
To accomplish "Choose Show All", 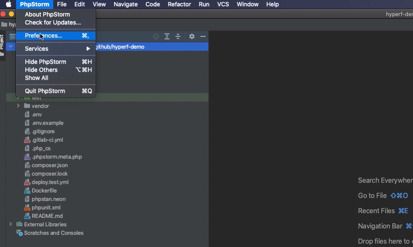I will tap(56, 78).
